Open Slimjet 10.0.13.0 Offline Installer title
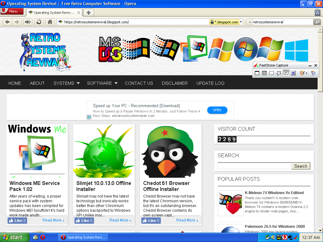The height and width of the screenshot is (242, 323). [103, 186]
